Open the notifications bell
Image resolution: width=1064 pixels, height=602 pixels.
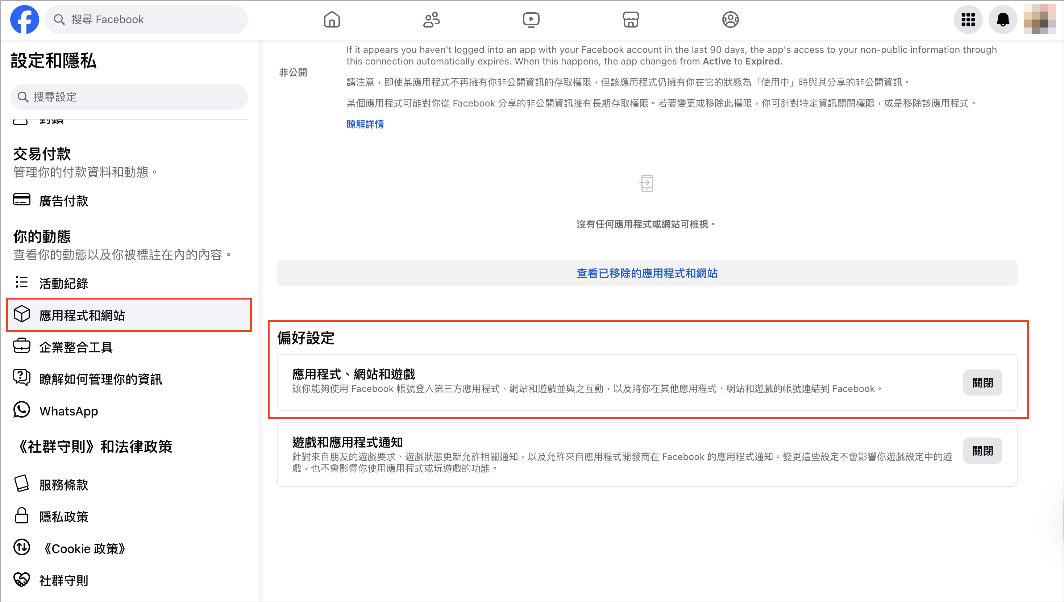tap(1003, 20)
